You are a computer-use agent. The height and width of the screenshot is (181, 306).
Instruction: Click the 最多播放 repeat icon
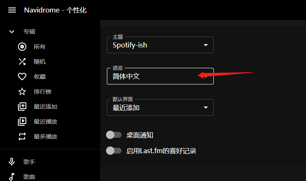22,136
